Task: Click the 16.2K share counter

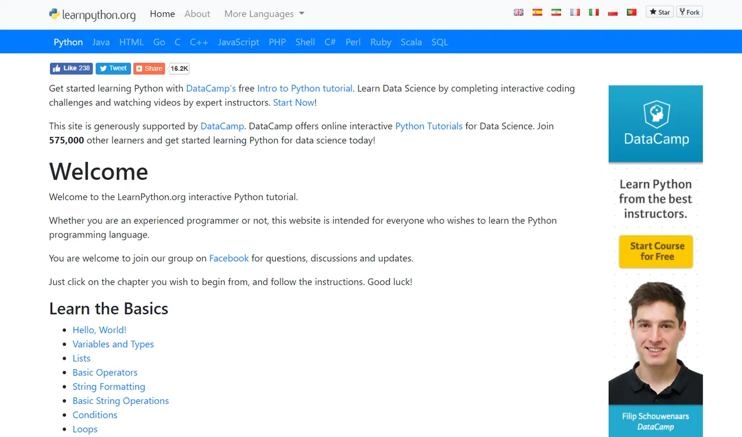Action: (179, 68)
